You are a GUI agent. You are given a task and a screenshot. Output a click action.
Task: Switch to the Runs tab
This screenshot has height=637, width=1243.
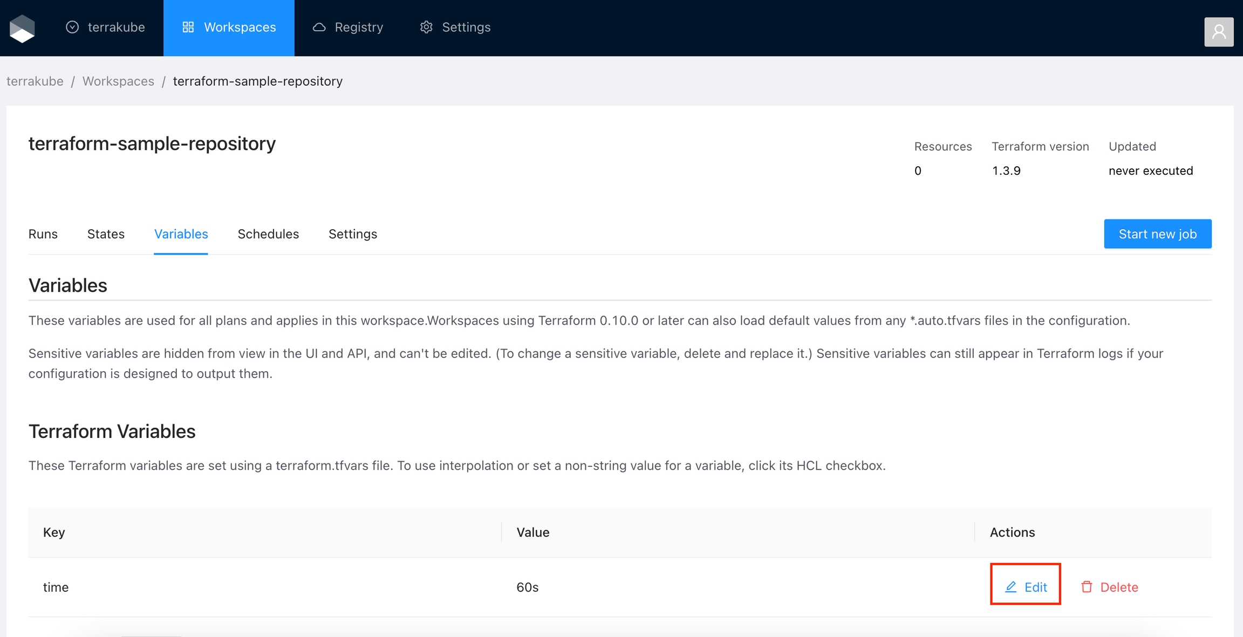(43, 234)
